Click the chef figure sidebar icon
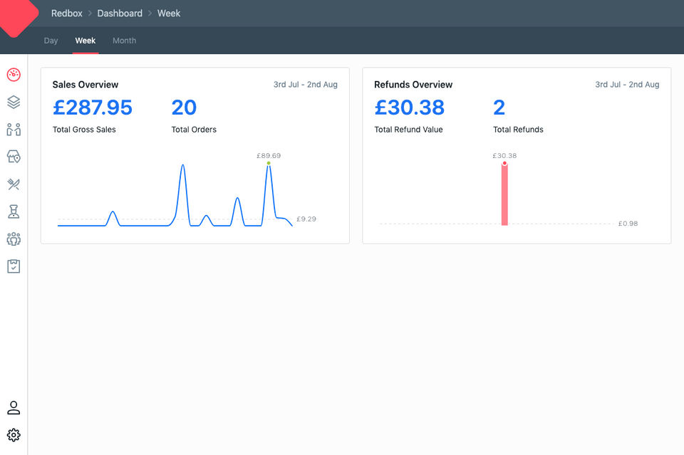 pos(14,211)
